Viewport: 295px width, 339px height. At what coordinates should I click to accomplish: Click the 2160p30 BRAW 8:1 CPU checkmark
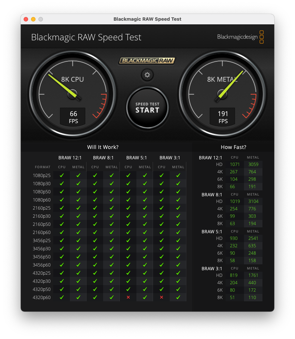95,216
